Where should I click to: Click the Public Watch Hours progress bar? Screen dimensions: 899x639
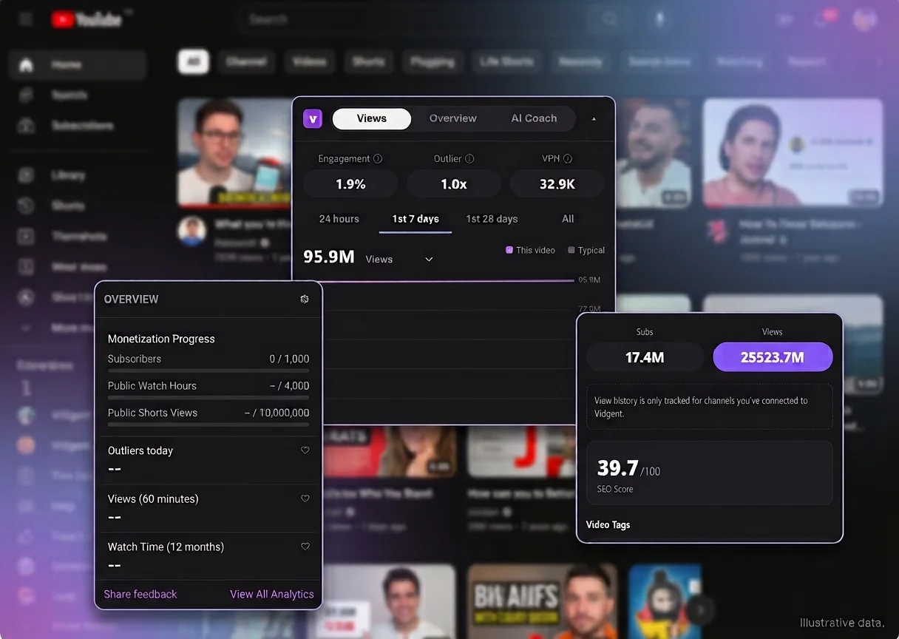click(208, 398)
